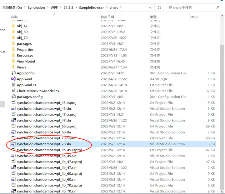Go to Syncfusion breadcrumb folder
Screen dimensions: 225x194
pos(36,7)
